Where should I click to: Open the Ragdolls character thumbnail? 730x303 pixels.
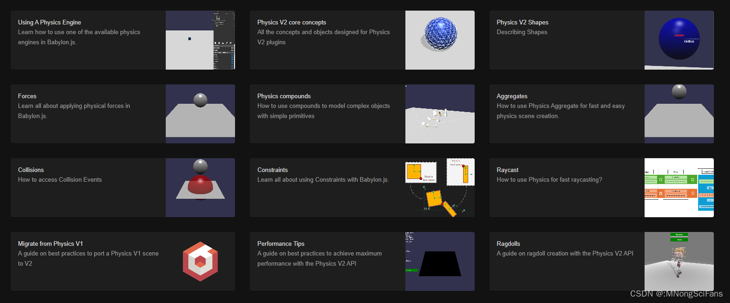(679, 261)
